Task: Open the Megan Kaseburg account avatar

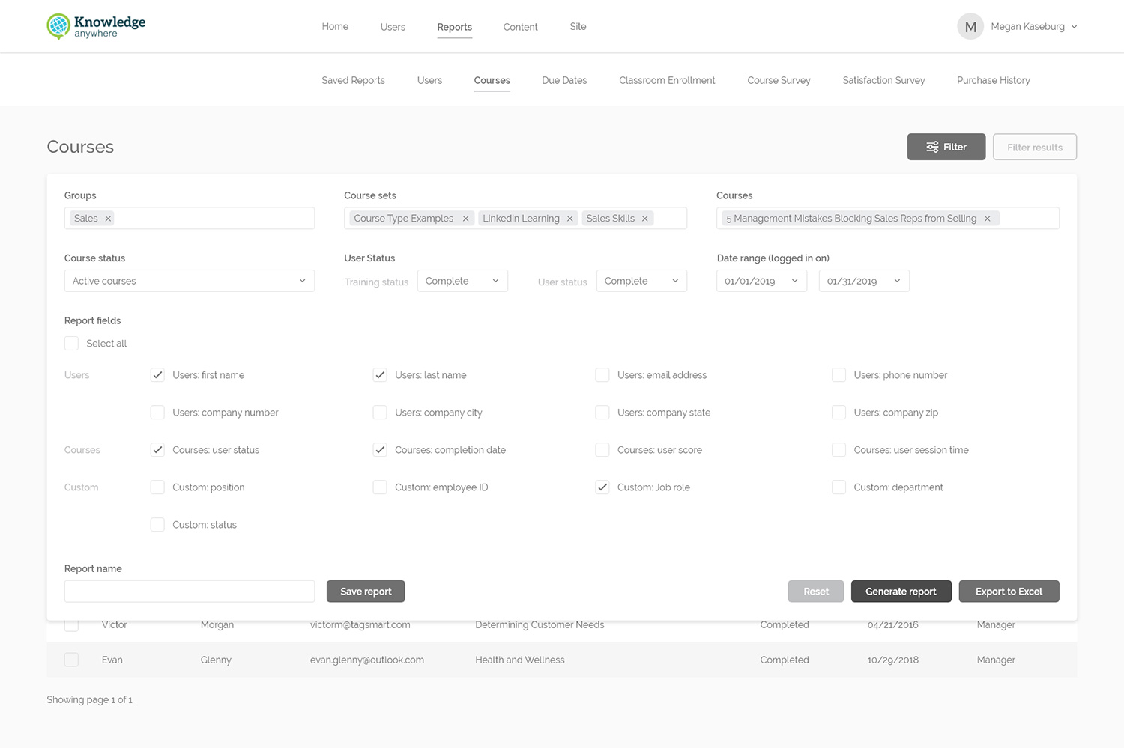Action: click(970, 25)
